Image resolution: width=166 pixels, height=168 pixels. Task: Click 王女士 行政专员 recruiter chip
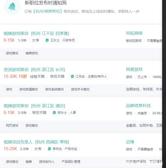[x=60, y=40]
